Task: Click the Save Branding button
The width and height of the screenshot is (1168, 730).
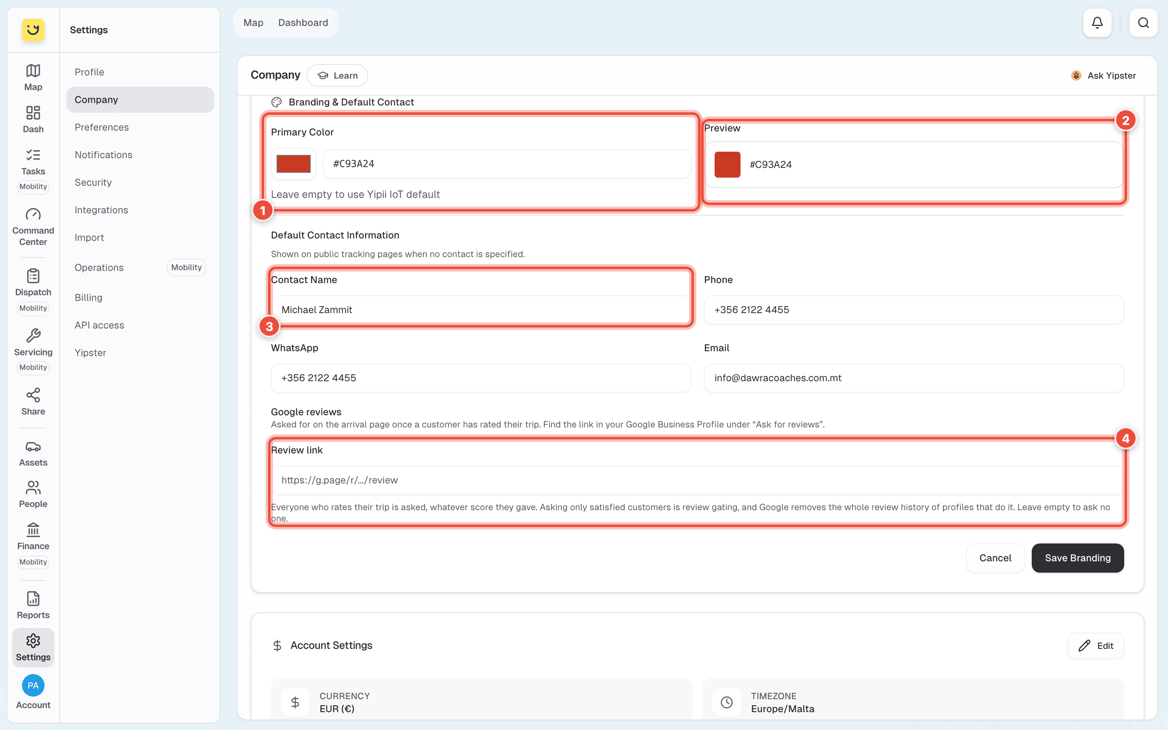Action: pos(1077,558)
